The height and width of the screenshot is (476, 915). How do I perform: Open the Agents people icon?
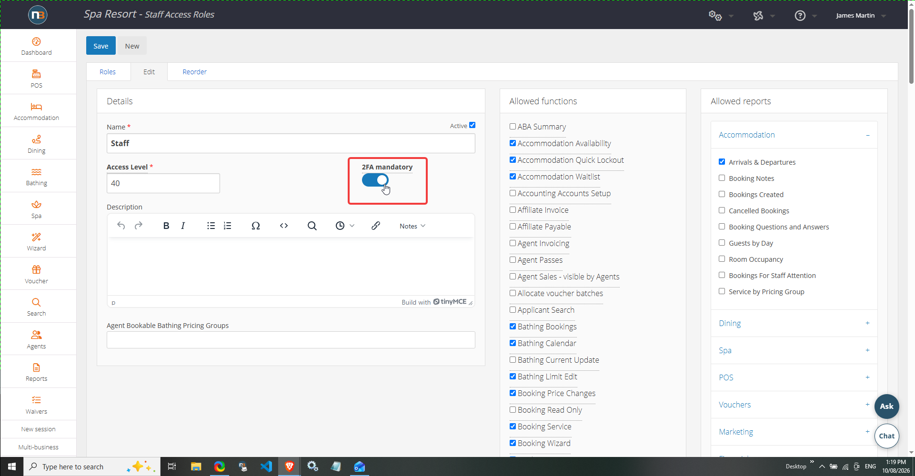point(36,335)
